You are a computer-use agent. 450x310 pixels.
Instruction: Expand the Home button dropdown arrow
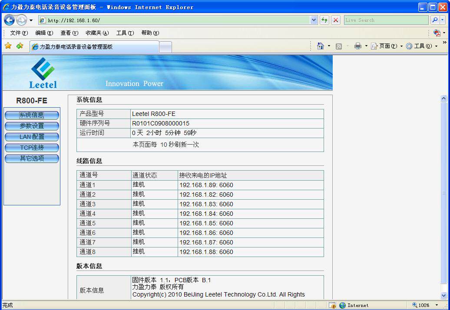click(329, 46)
